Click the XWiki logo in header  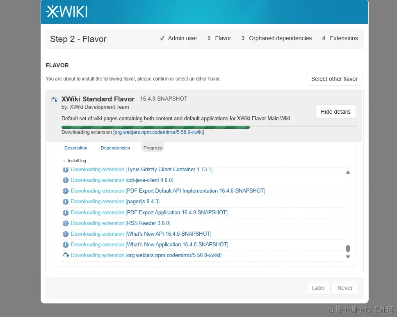(x=67, y=11)
